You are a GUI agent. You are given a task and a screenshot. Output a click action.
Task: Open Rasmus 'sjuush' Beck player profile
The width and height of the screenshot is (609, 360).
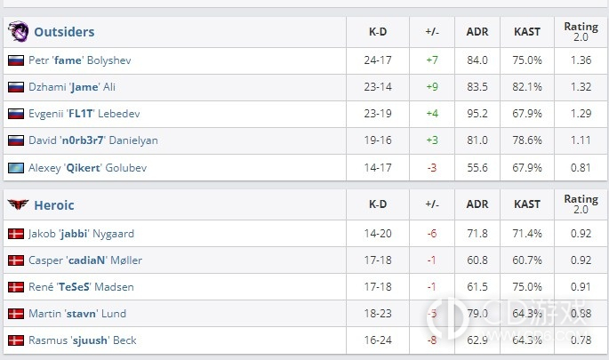click(83, 340)
